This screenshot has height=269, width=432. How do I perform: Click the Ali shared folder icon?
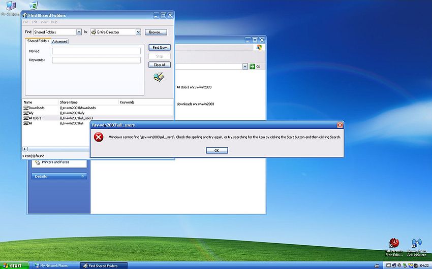pyautogui.click(x=26, y=123)
